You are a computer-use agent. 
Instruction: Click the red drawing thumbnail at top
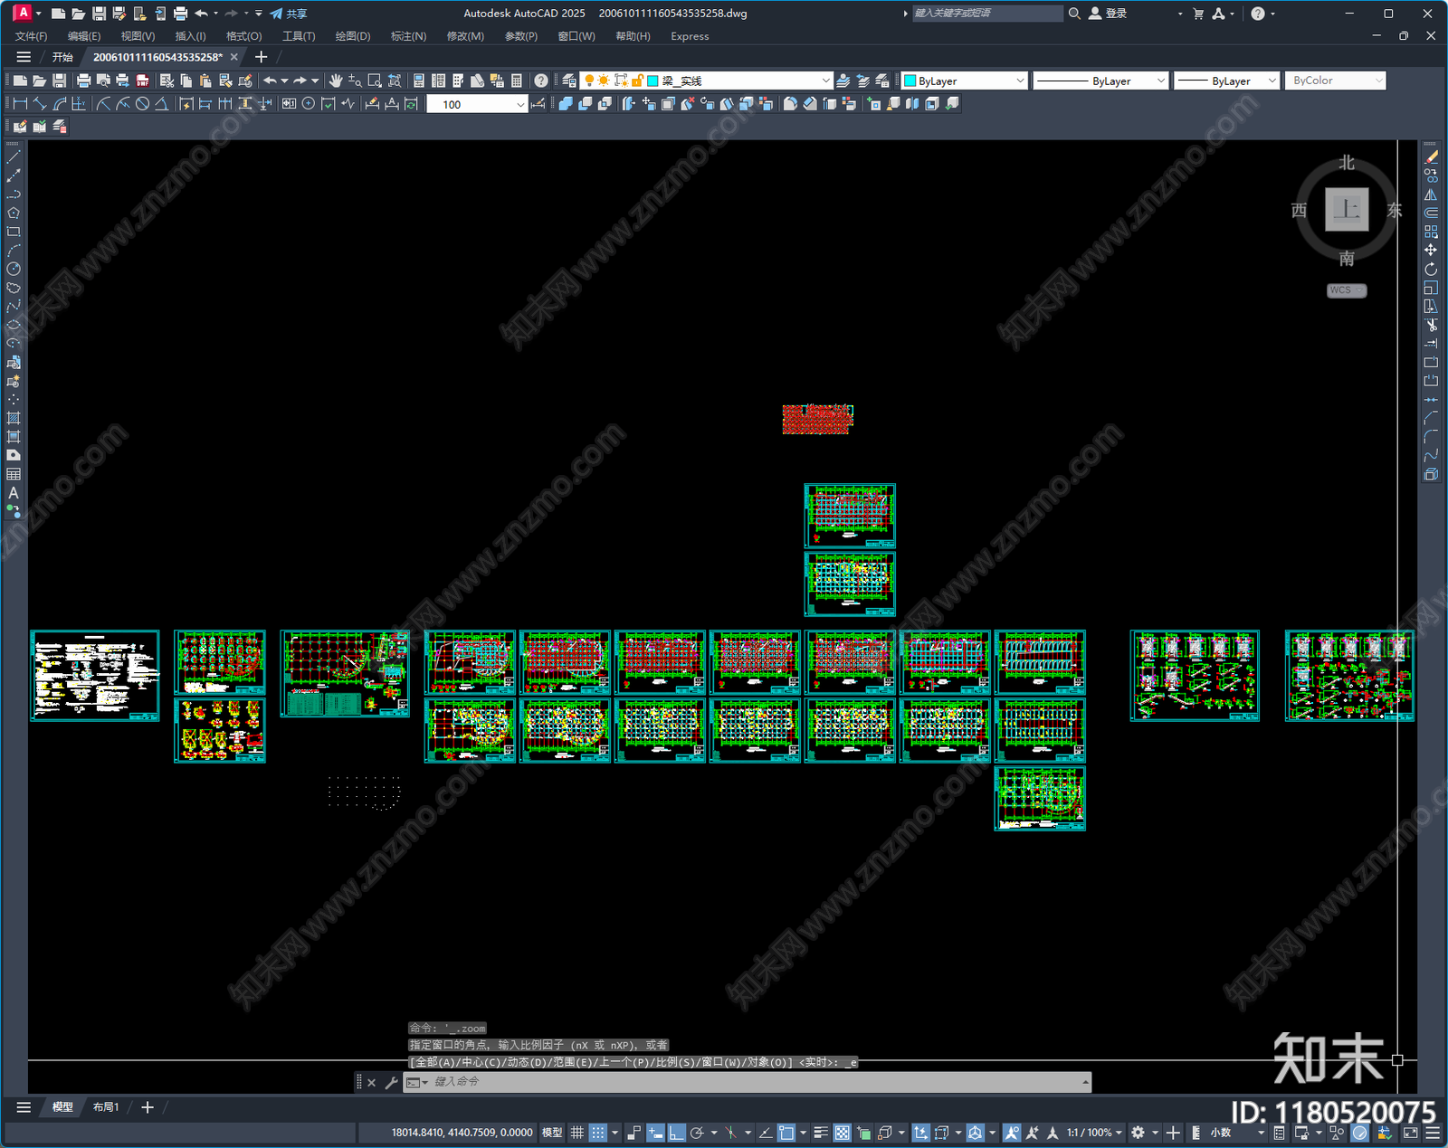[817, 419]
